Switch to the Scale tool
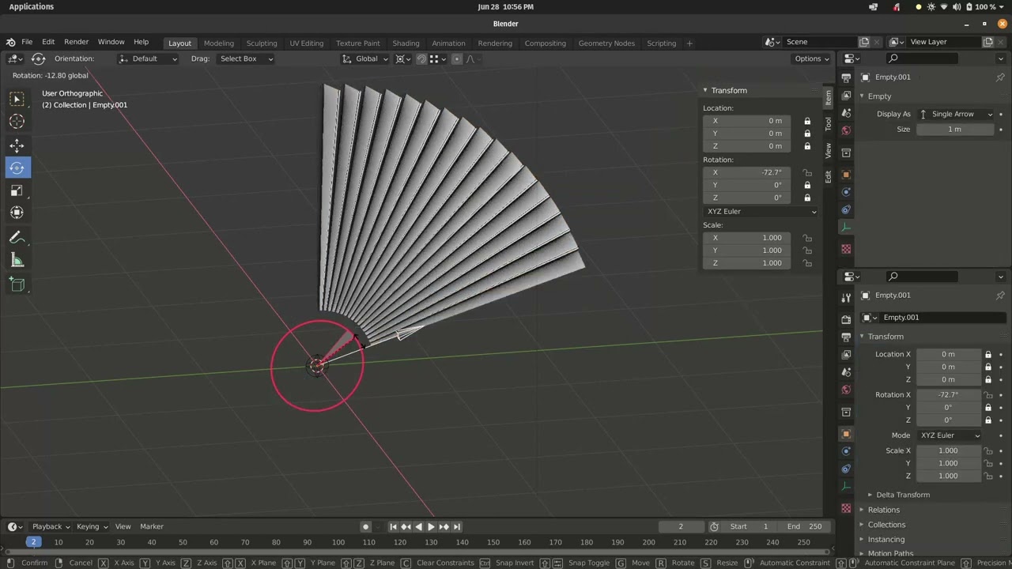The width and height of the screenshot is (1012, 569). pos(17,190)
